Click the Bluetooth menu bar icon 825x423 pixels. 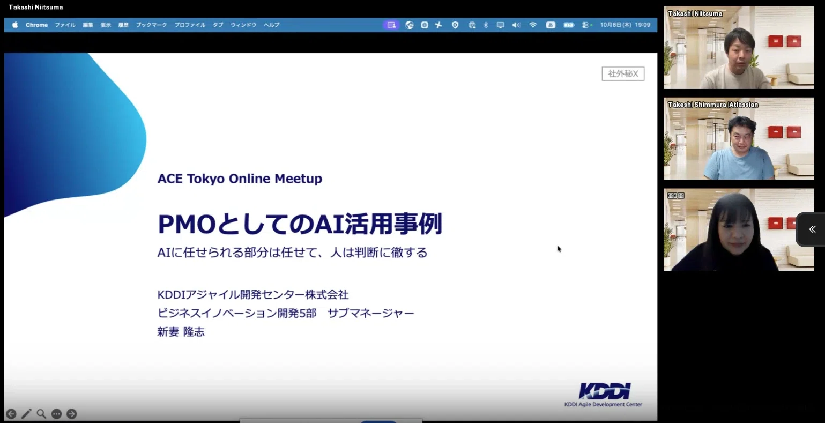(486, 25)
